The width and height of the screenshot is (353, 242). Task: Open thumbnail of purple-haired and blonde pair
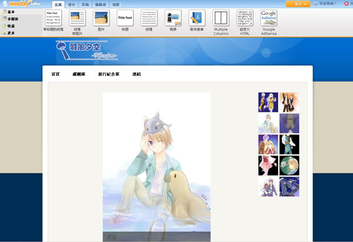268,144
